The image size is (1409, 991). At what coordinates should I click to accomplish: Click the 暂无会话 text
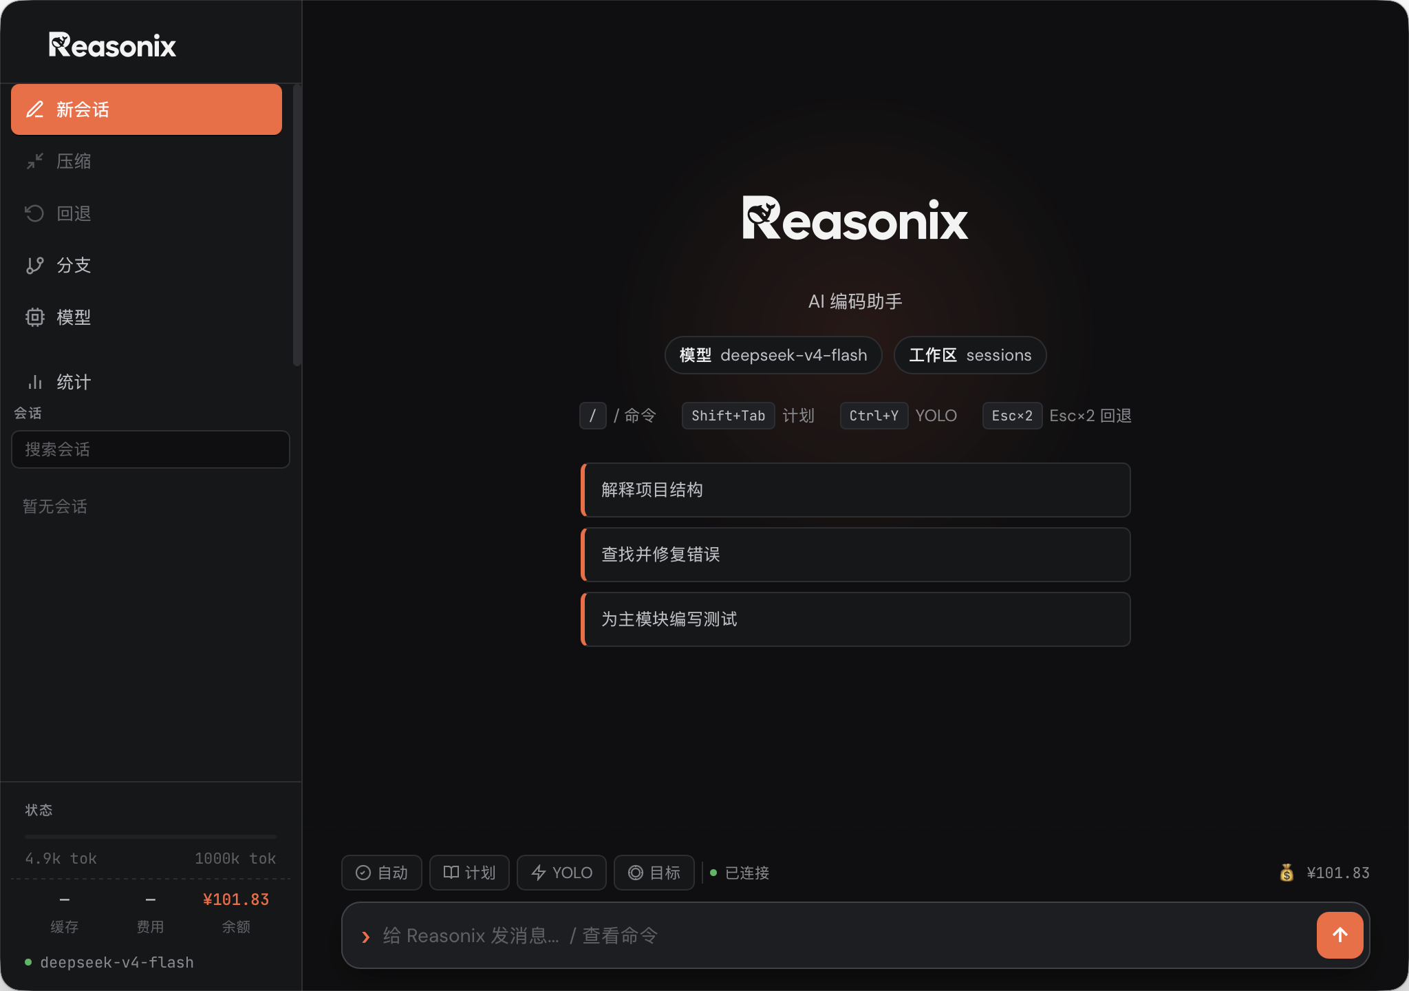pos(55,507)
